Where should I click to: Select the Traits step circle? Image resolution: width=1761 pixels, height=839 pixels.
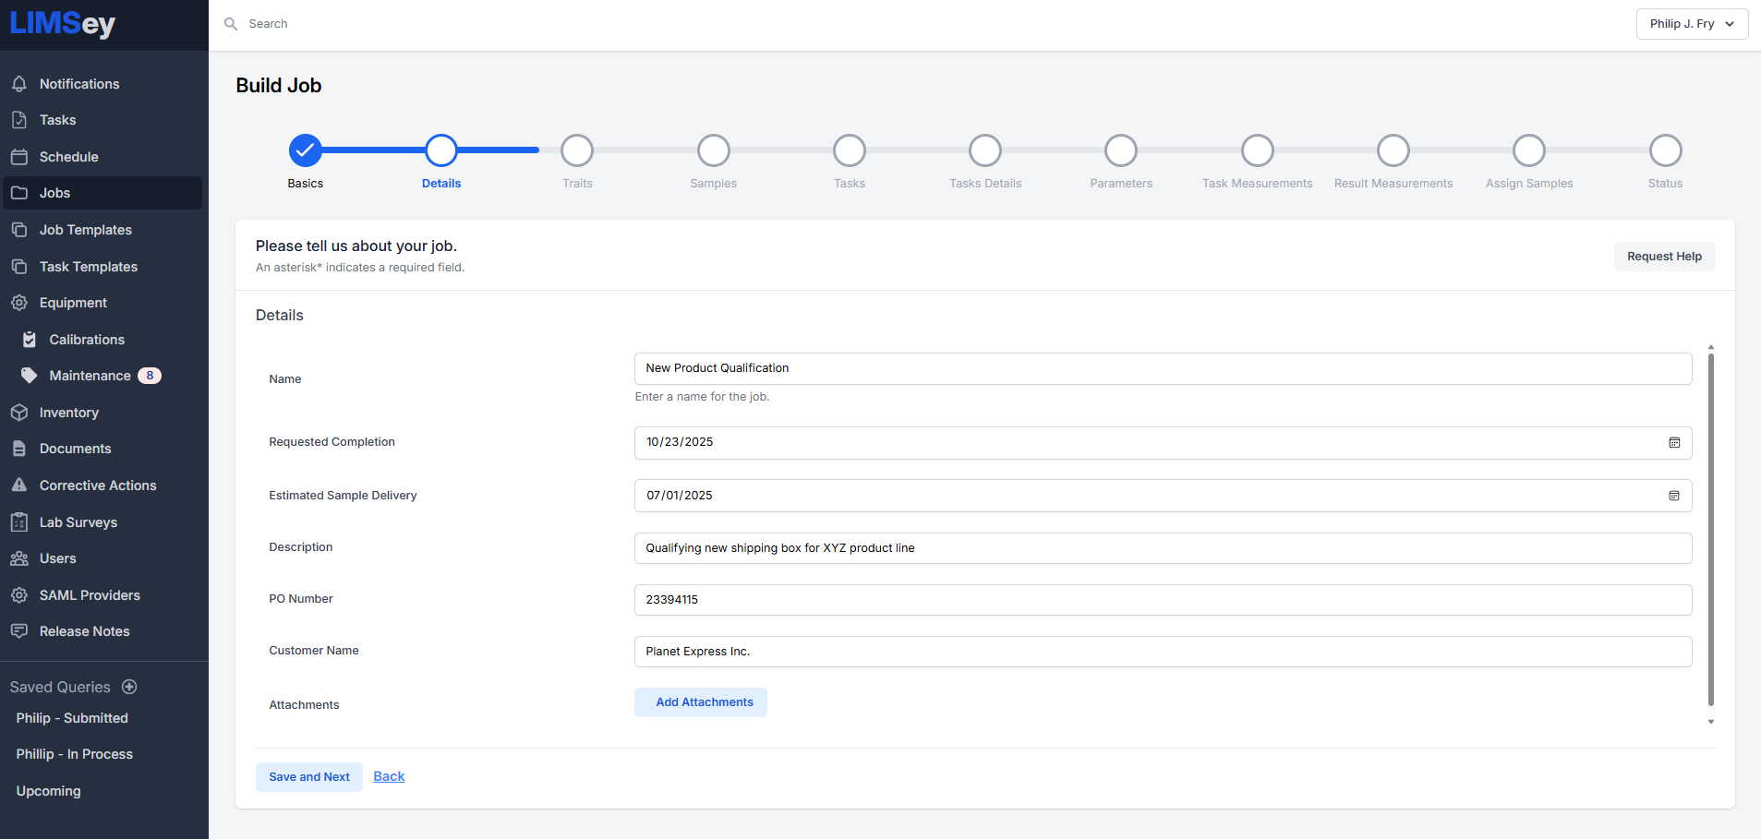click(577, 150)
